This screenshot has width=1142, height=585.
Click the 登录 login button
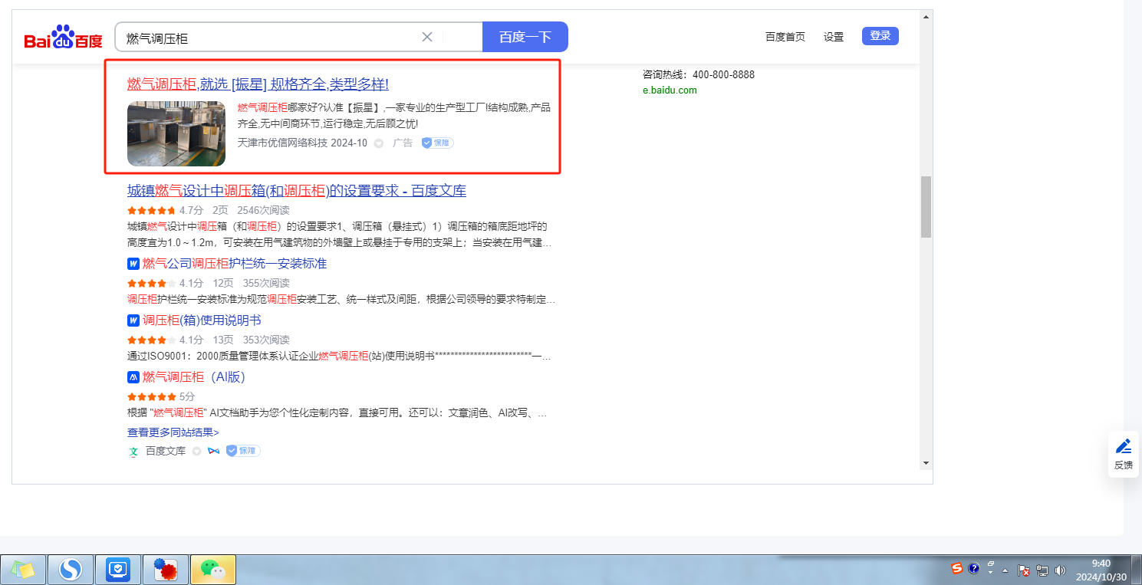tap(880, 36)
